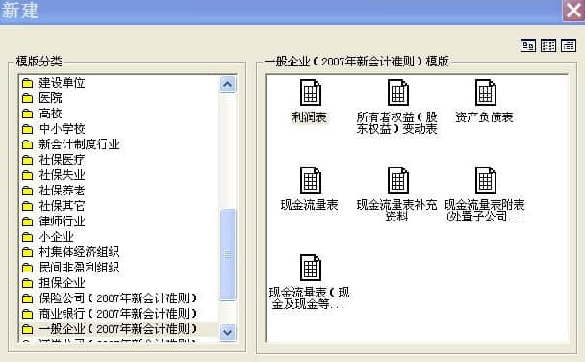Image resolution: width=585 pixels, height=362 pixels.
Task: Select the 建设单位 category
Action: coord(62,83)
